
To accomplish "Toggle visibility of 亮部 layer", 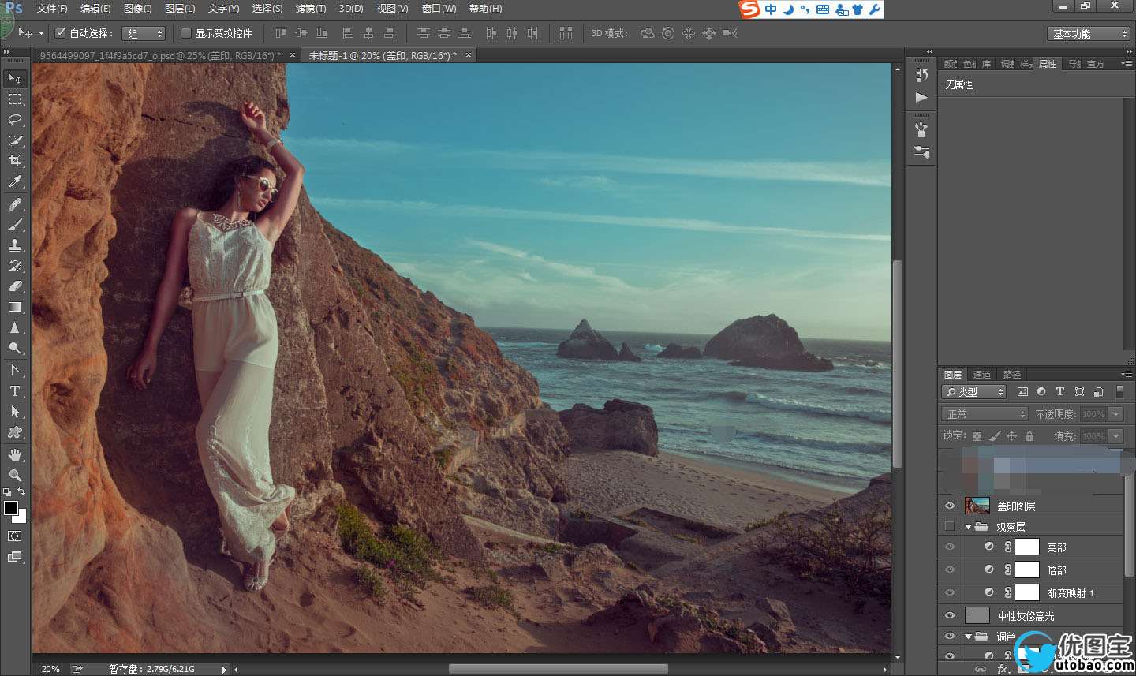I will (x=950, y=547).
